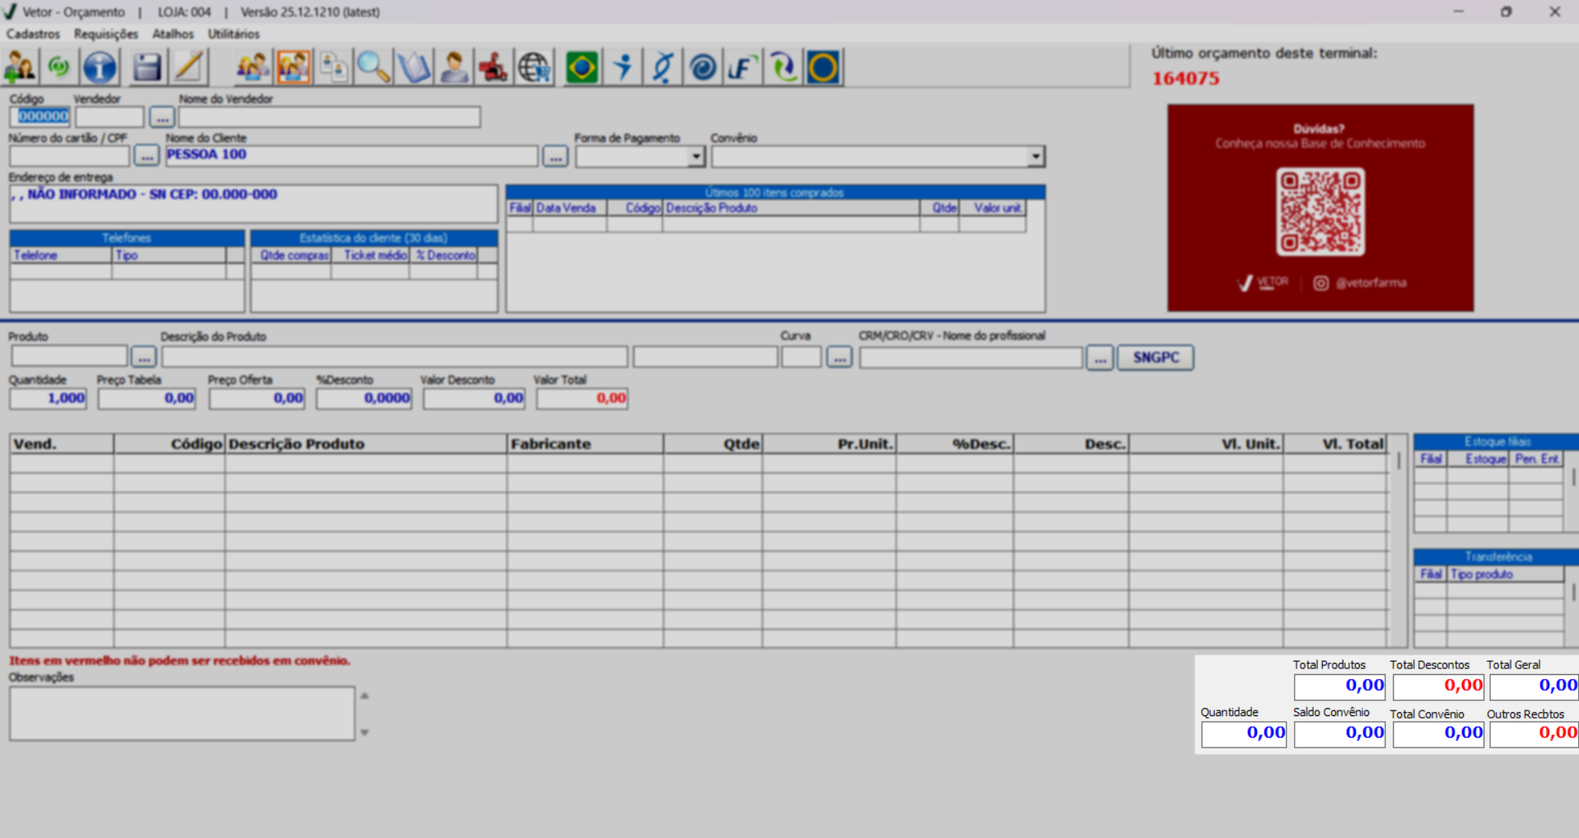Click the Observações text area
1579x838 pixels.
point(182,714)
